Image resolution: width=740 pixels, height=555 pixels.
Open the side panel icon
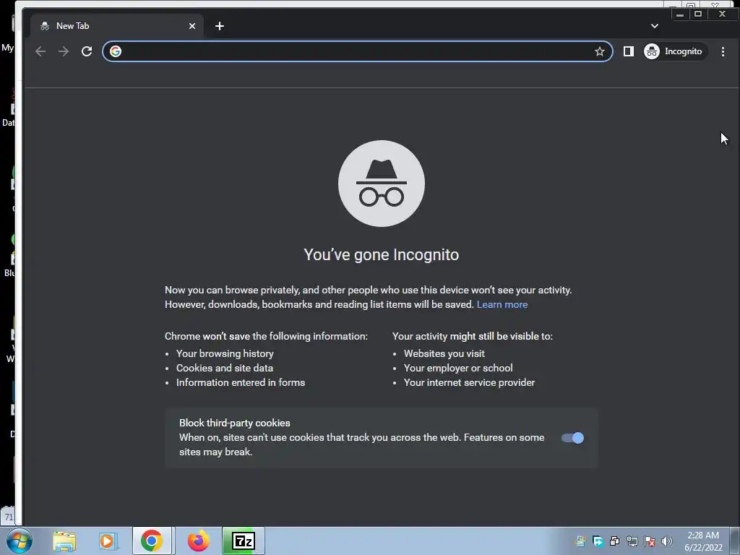coord(629,51)
